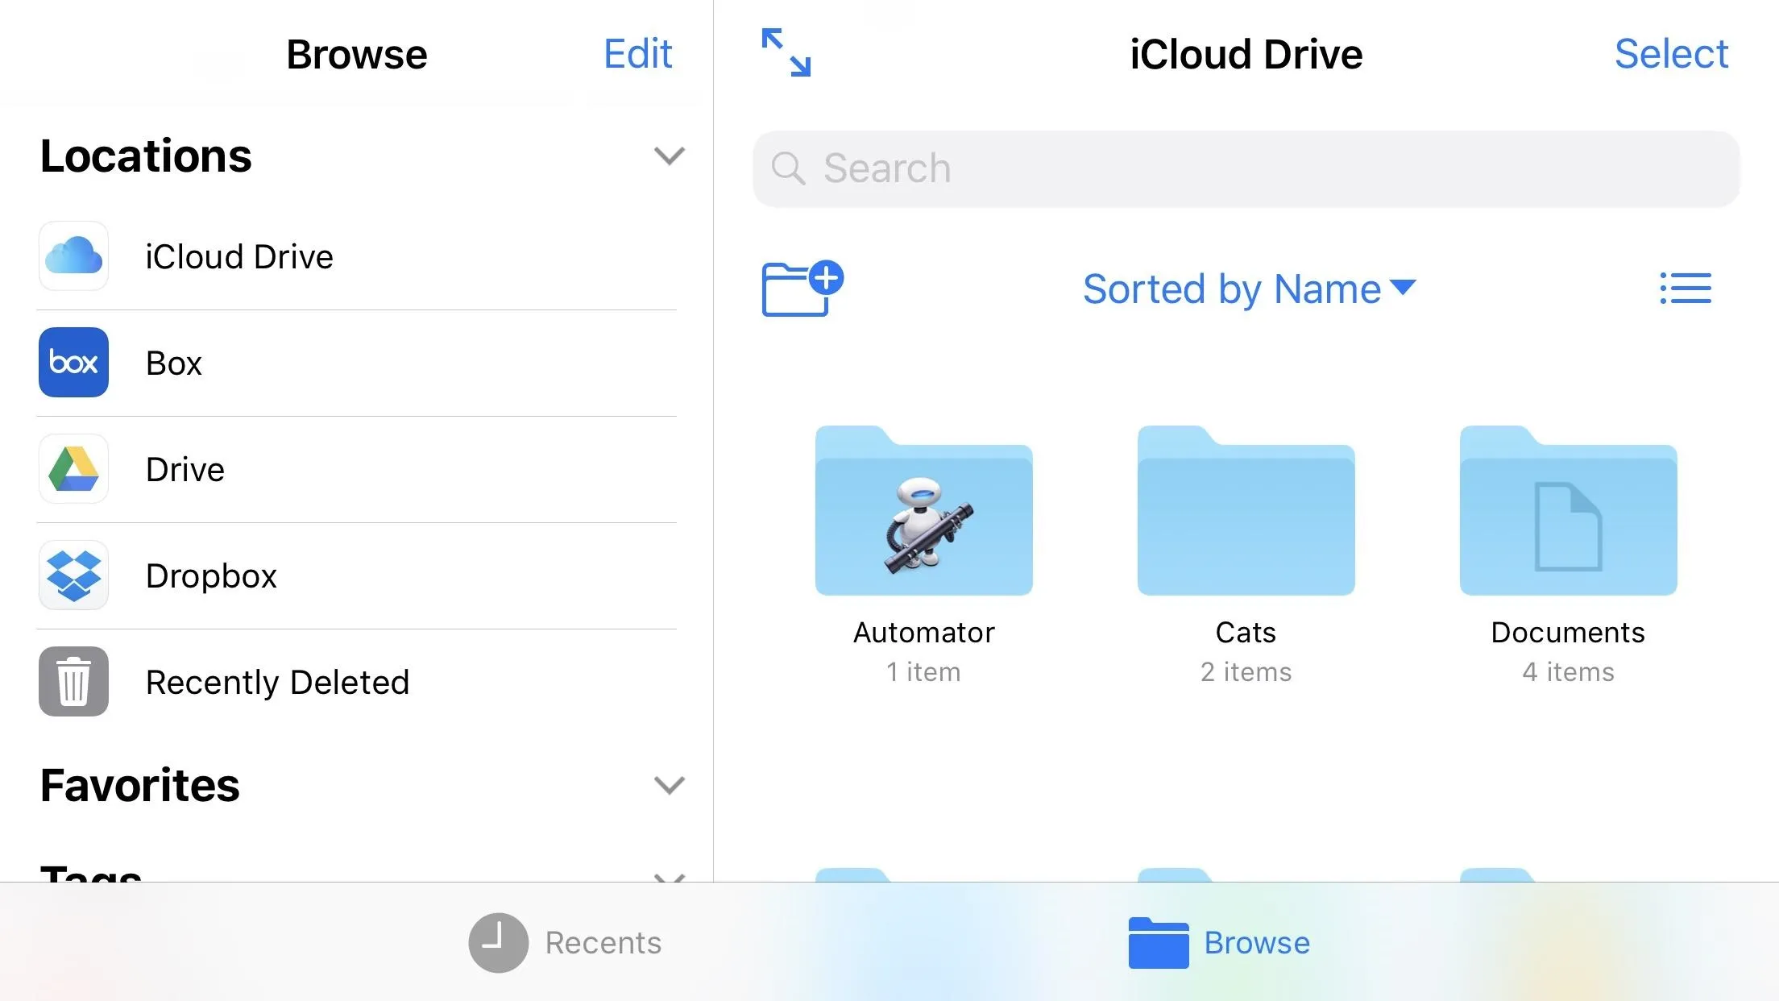Switch to list view layout
Viewport: 1779px width, 1001px height.
click(1686, 287)
